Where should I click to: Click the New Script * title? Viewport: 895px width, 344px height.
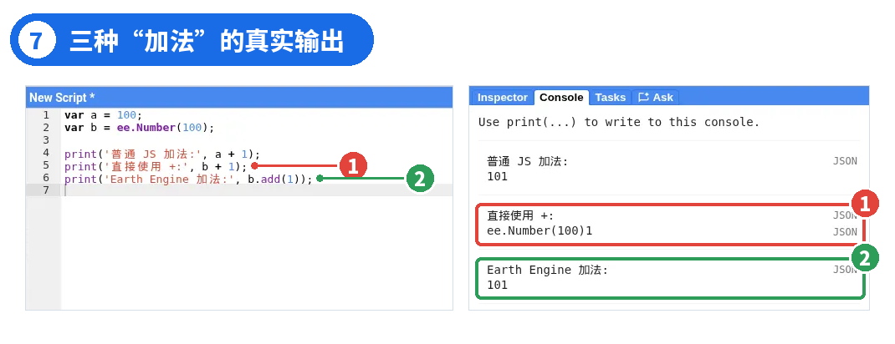pyautogui.click(x=62, y=98)
